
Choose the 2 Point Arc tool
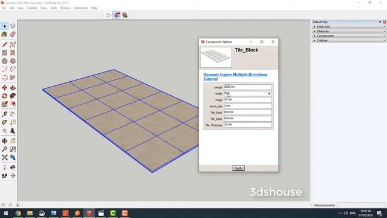(13, 69)
